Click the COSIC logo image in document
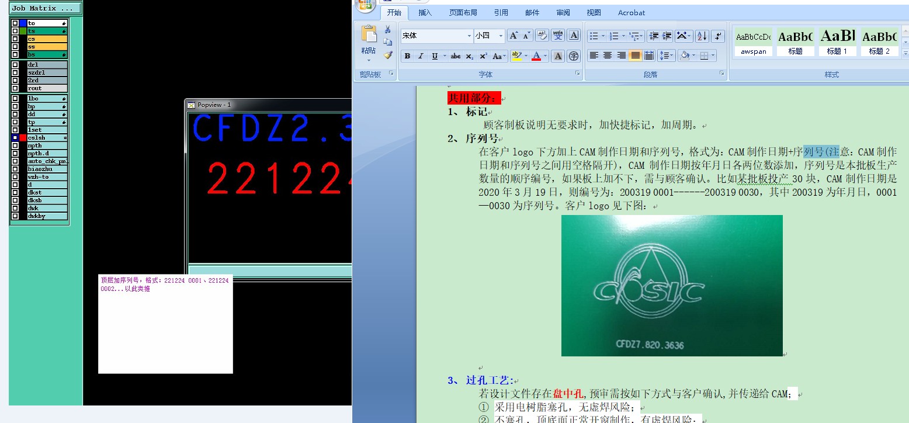909x423 pixels. tap(672, 286)
